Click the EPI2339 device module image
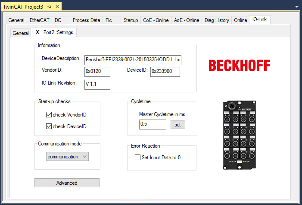The height and width of the screenshot is (205, 302). pyautogui.click(x=240, y=135)
